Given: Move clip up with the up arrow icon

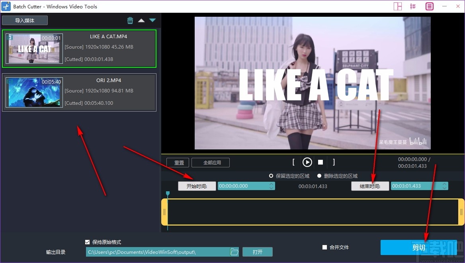Looking at the screenshot, I should tap(141, 20).
